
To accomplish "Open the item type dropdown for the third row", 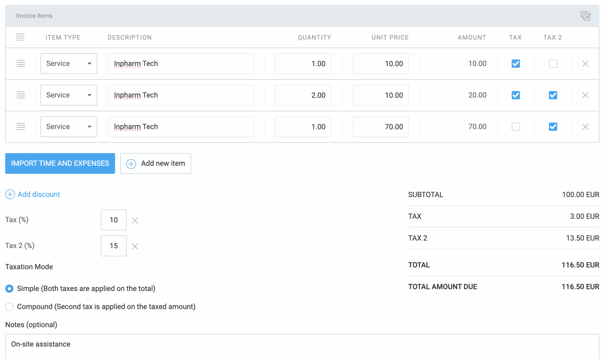I will 68,127.
